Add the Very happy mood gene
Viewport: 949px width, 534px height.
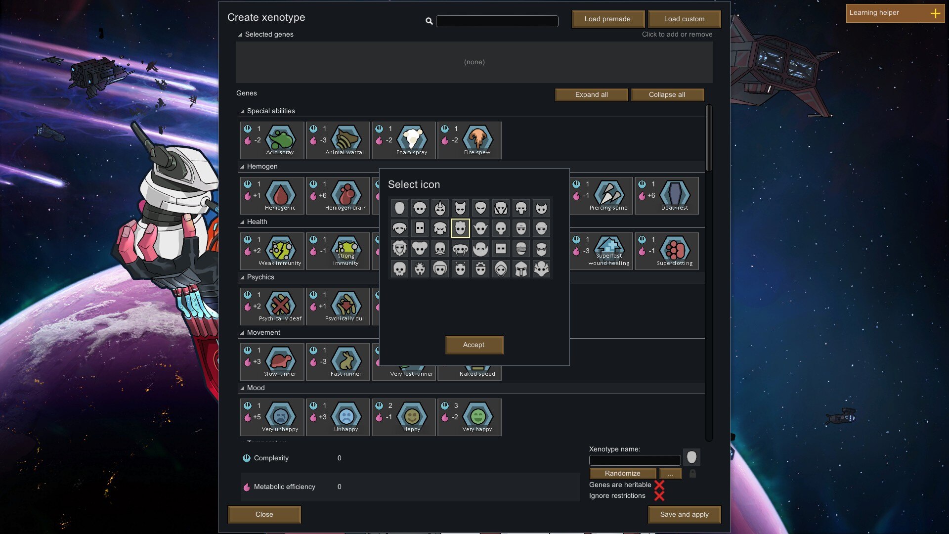click(470, 417)
